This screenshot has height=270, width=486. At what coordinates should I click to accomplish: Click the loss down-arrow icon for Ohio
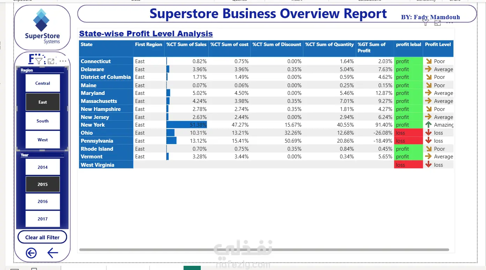428,133
